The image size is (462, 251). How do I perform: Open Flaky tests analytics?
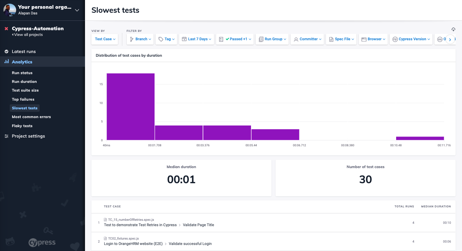point(22,126)
